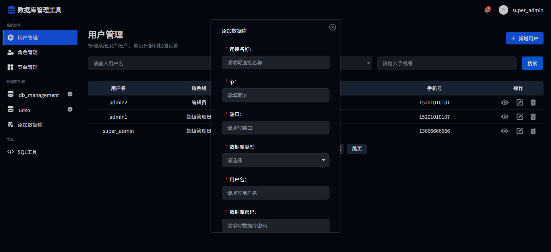Expand the filter dropdown beside phone search
The width and height of the screenshot is (551, 252).
[x=368, y=63]
